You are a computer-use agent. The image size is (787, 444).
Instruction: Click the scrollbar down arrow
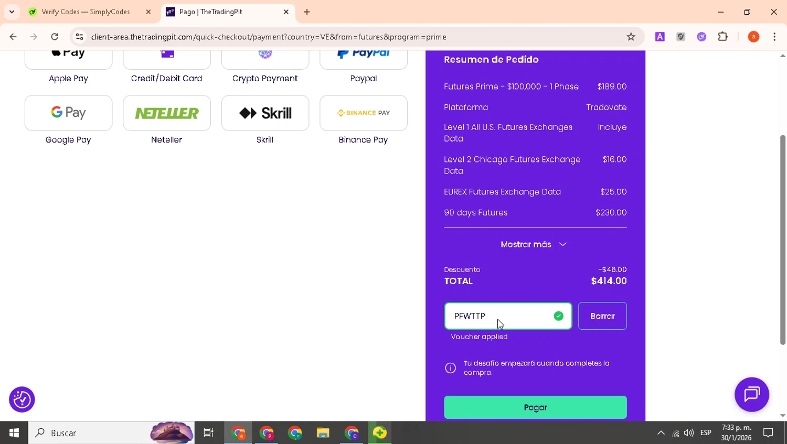coord(782,416)
